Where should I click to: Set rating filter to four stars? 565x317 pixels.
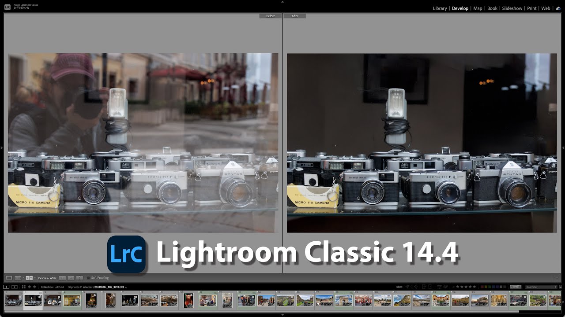coord(470,287)
